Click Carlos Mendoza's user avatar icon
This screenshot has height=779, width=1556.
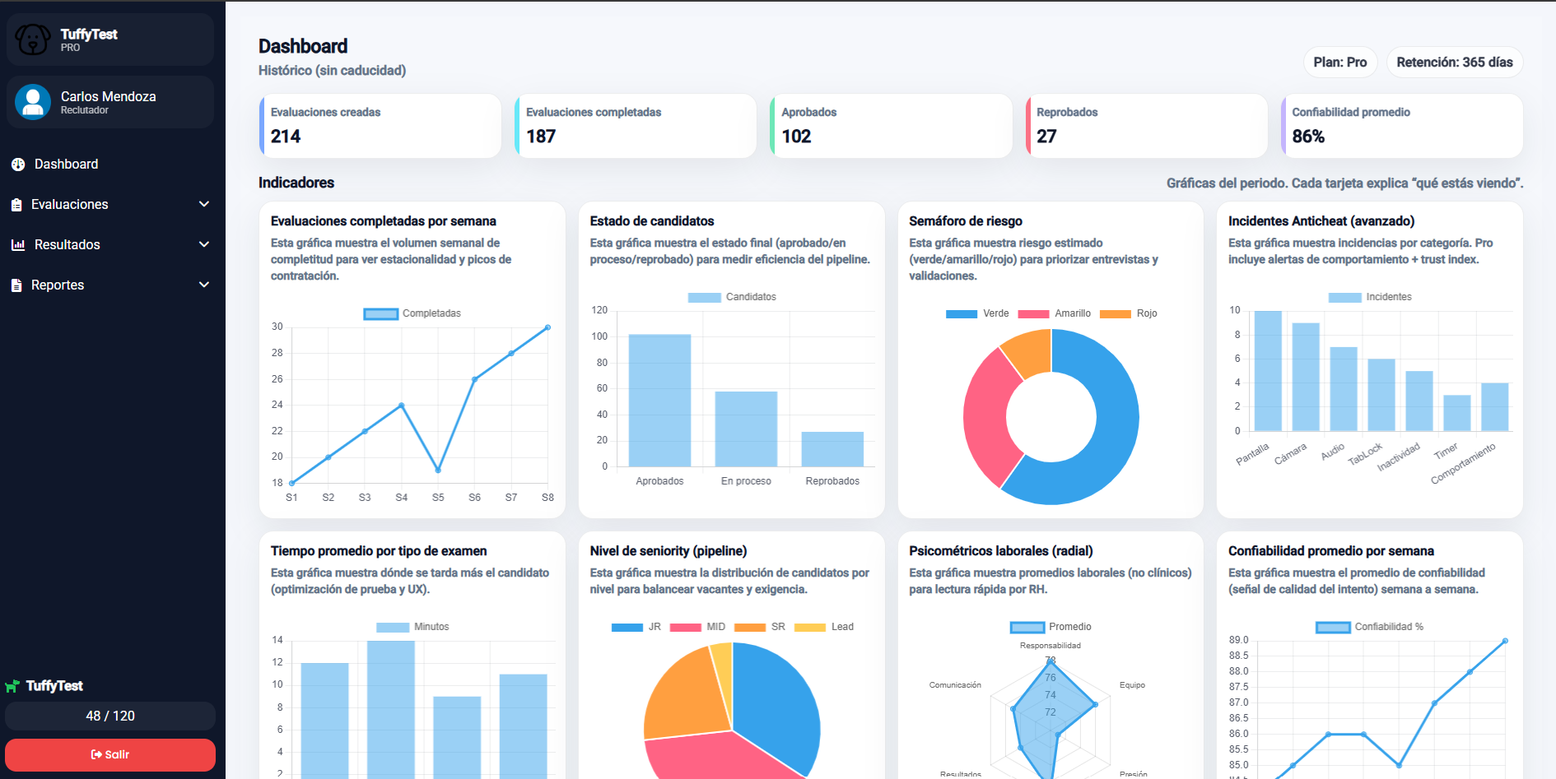point(33,103)
